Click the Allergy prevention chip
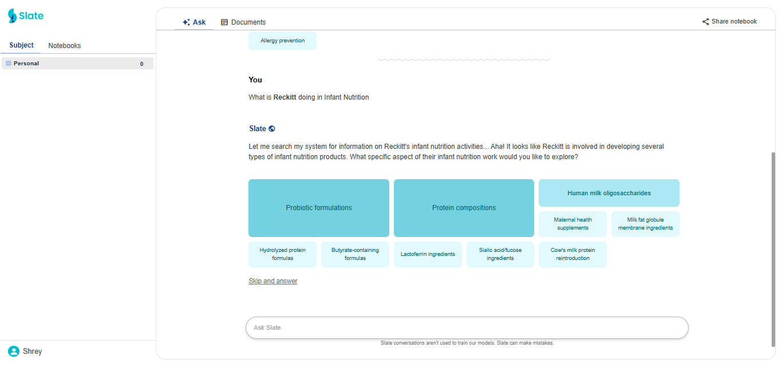 click(x=282, y=41)
